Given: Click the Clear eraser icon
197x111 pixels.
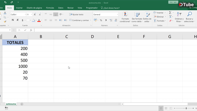Looking at the screenshot, I should point(170,21).
